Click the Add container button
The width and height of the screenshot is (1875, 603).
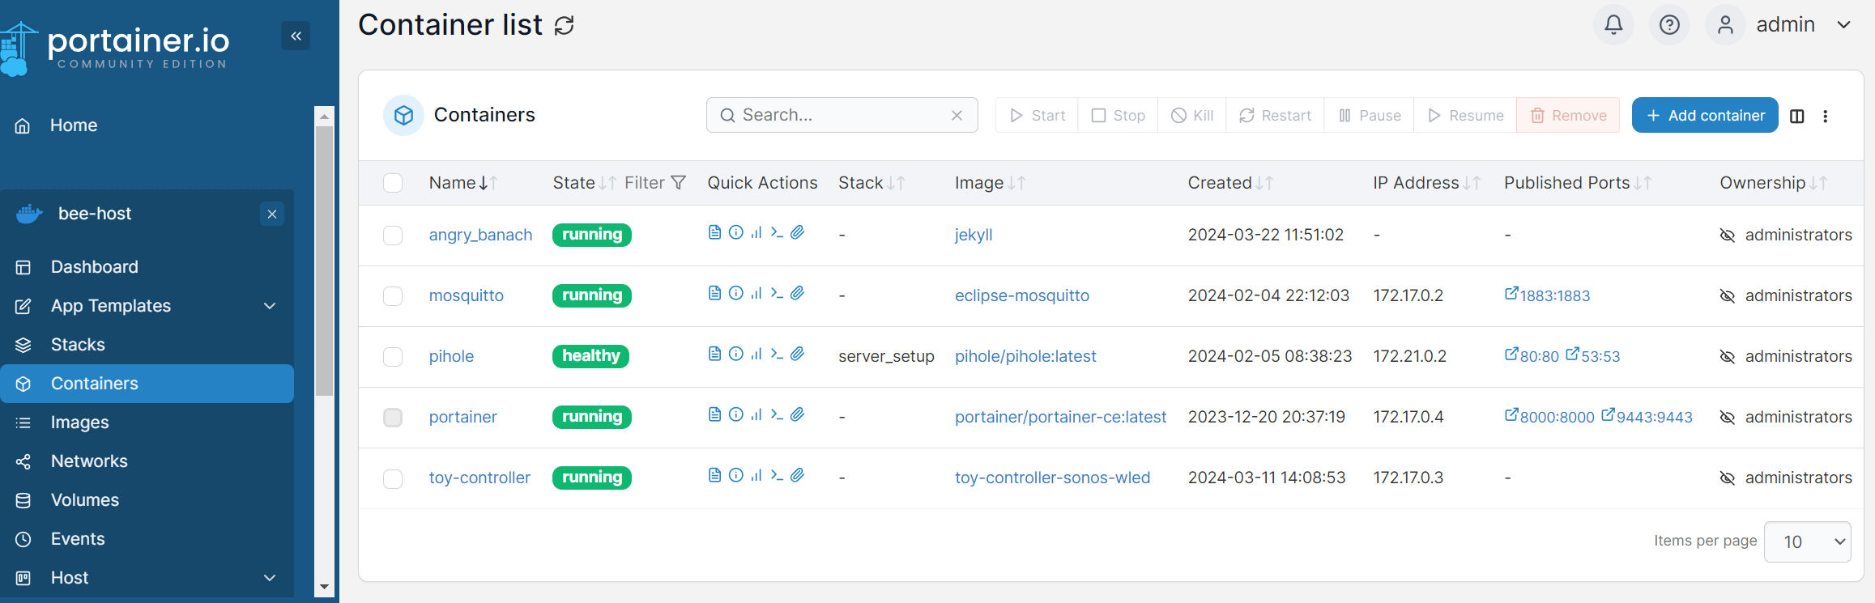(x=1704, y=116)
